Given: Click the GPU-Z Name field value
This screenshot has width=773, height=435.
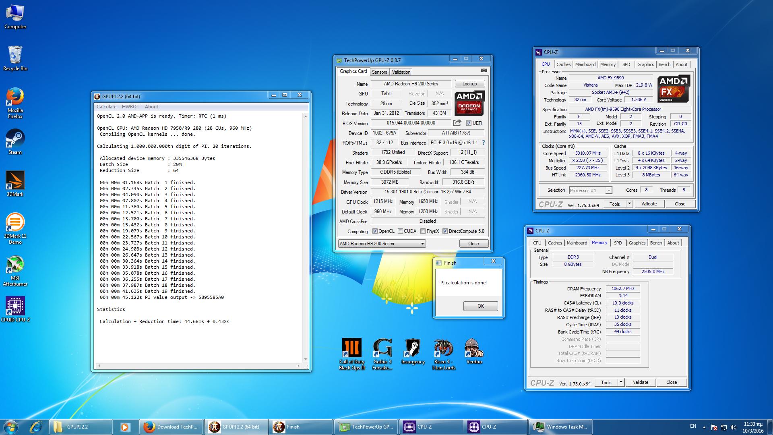Looking at the screenshot, I should (x=411, y=84).
